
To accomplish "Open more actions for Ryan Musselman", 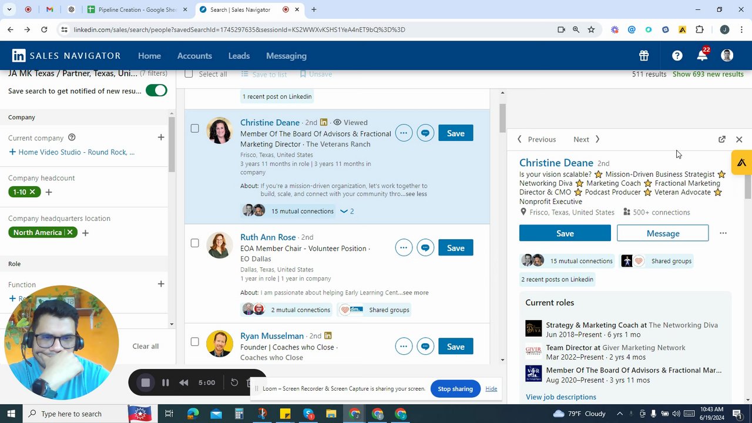I will pyautogui.click(x=404, y=347).
